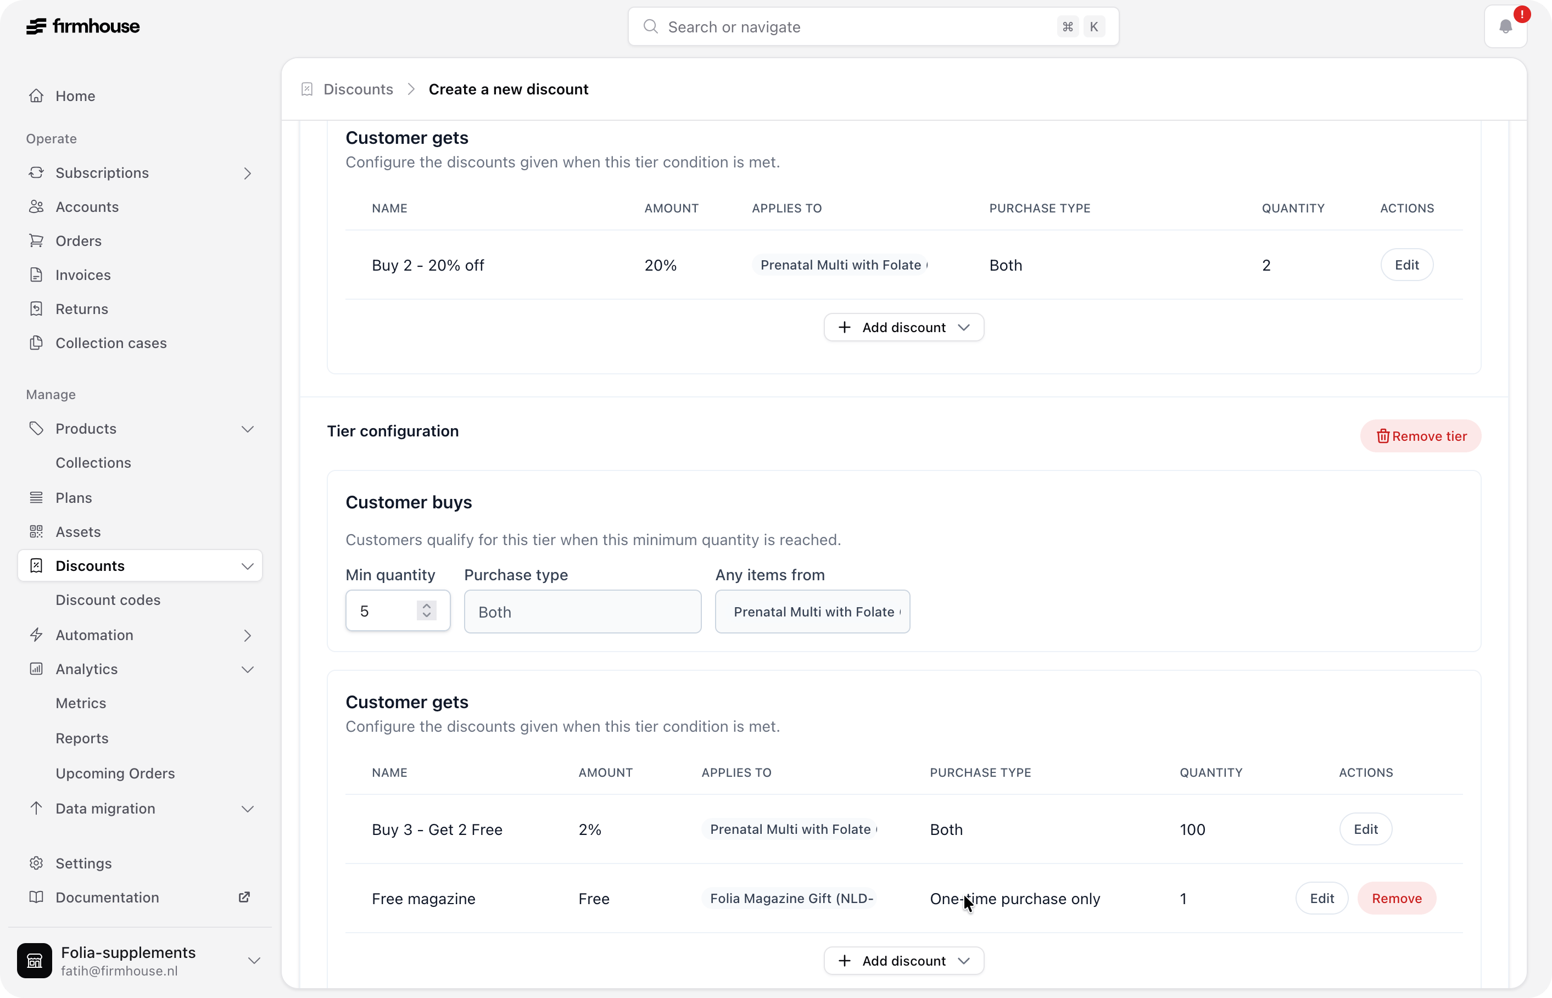This screenshot has width=1552, height=998.
Task: Collapse the Analytics section chevron
Action: click(248, 669)
